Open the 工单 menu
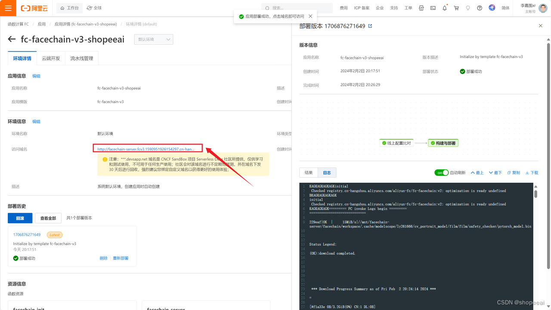Screen dimensions: 551x310 (409, 8)
